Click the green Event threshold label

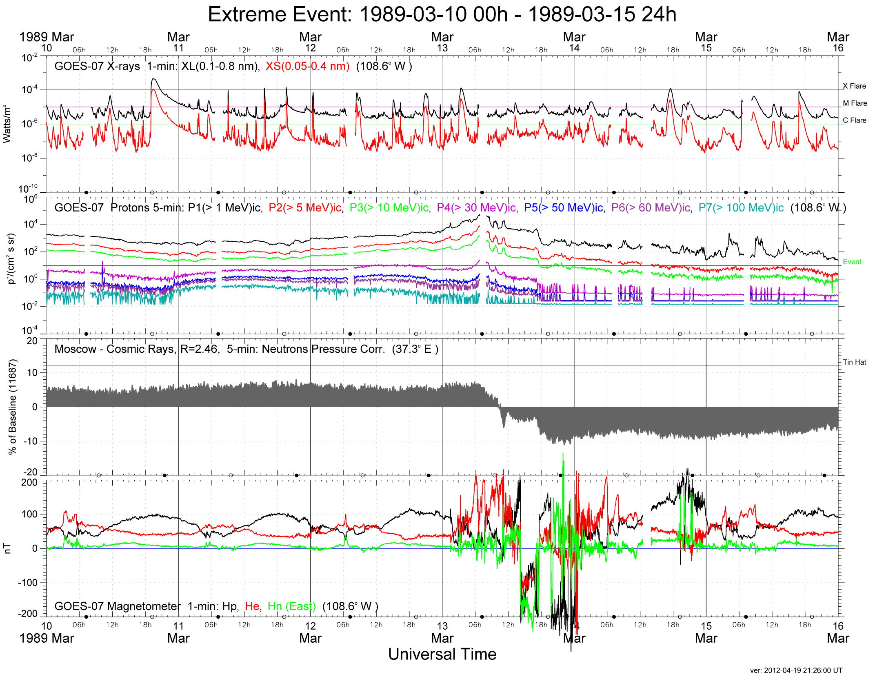pos(852,262)
